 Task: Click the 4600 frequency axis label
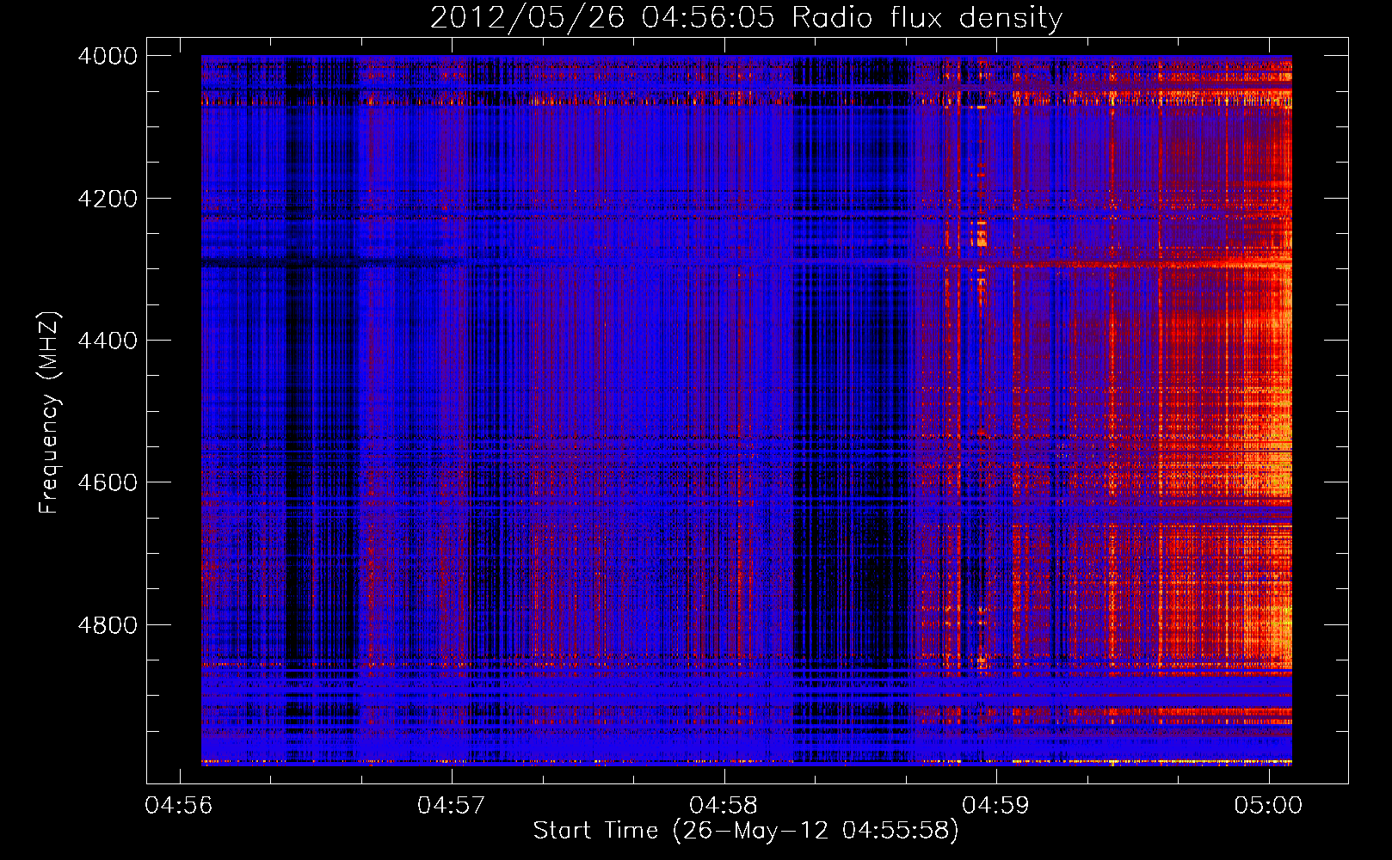(108, 482)
